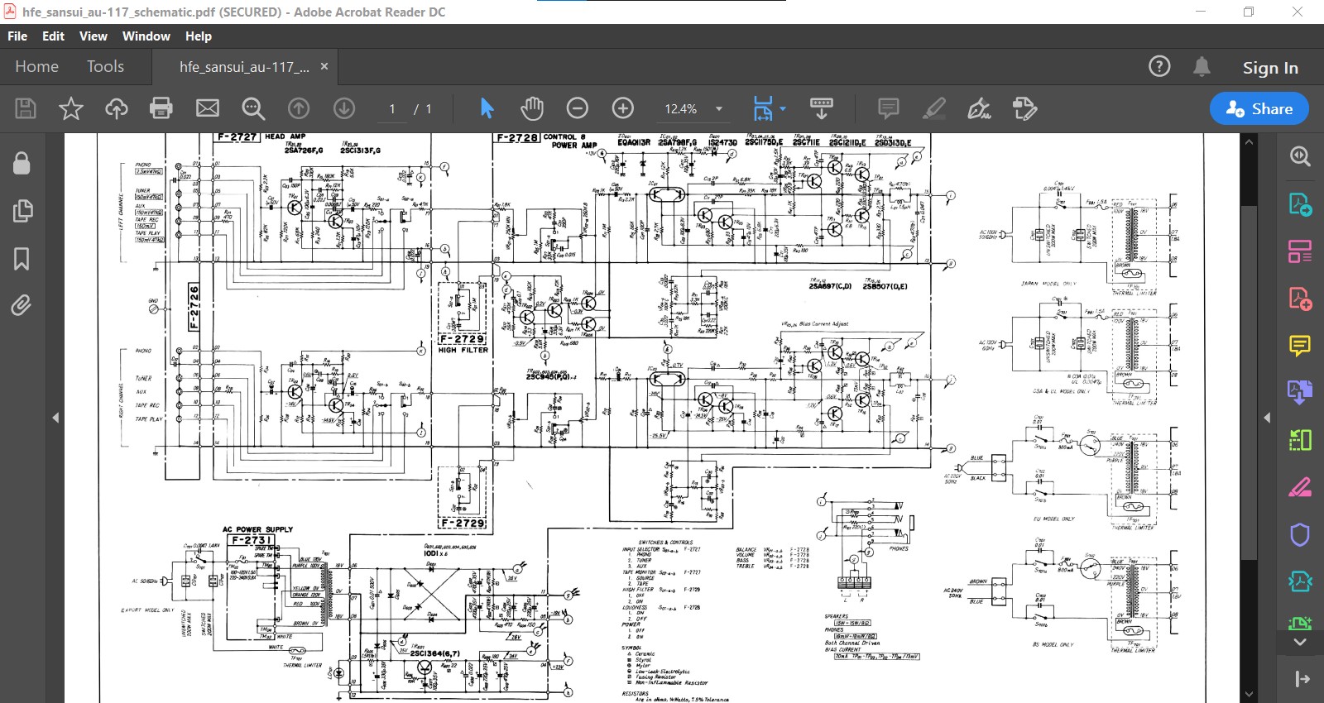This screenshot has height=703, width=1324.
Task: Show more tools chevron in right pane
Action: 1300,642
